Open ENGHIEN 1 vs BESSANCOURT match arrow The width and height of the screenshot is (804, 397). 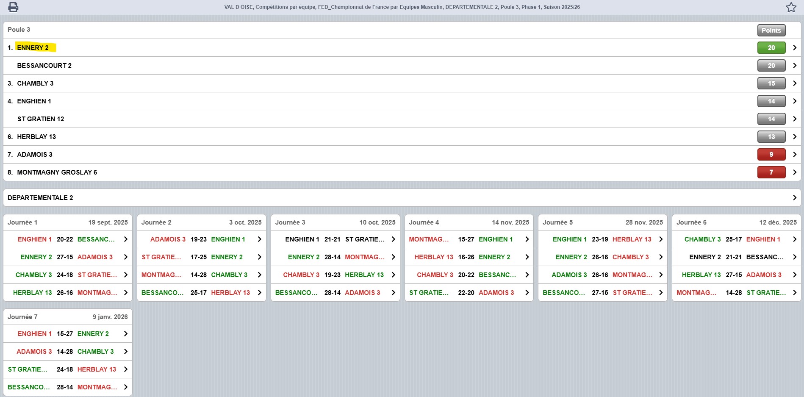125,239
